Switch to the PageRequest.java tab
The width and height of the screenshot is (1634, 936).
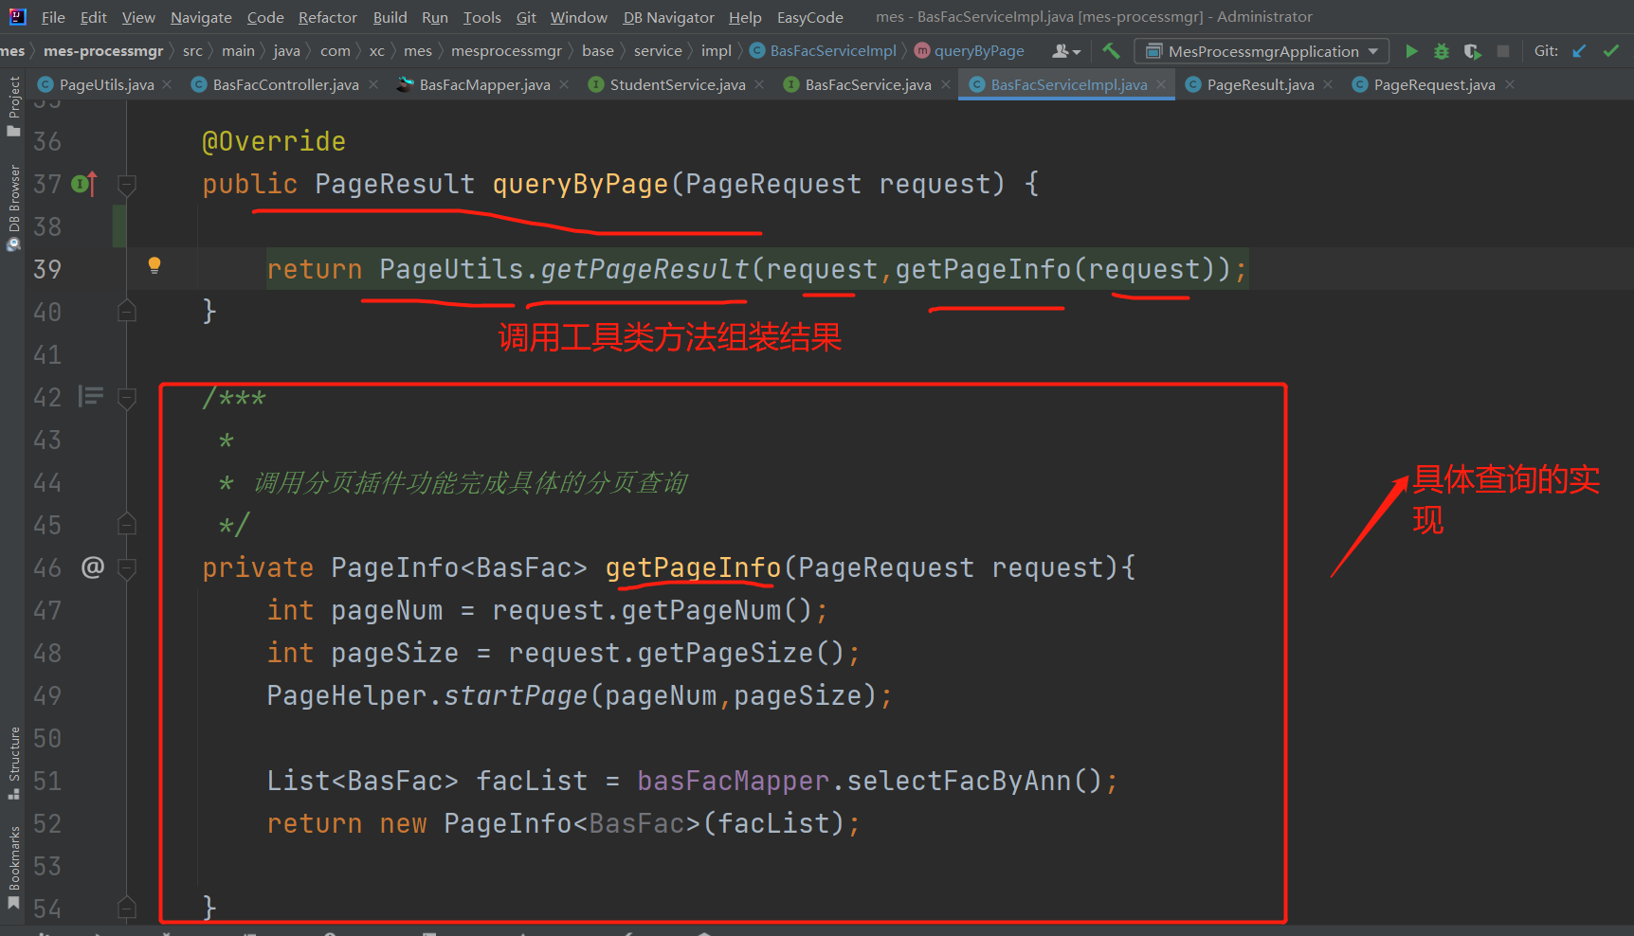[1434, 84]
